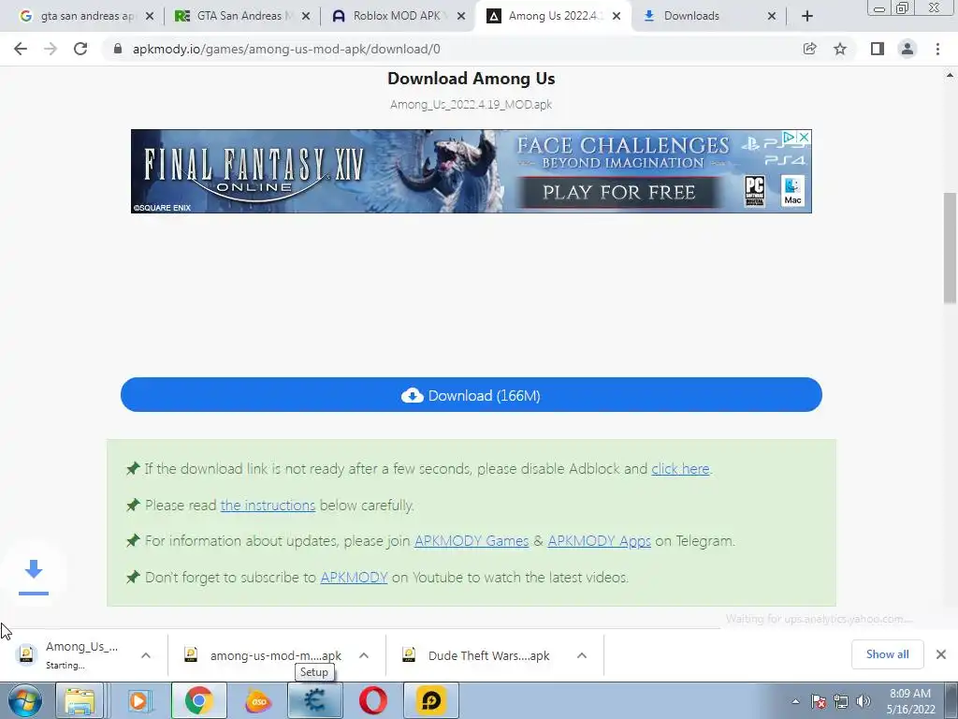Show hidden system tray icons
Screen dimensions: 958x719
tap(795, 701)
